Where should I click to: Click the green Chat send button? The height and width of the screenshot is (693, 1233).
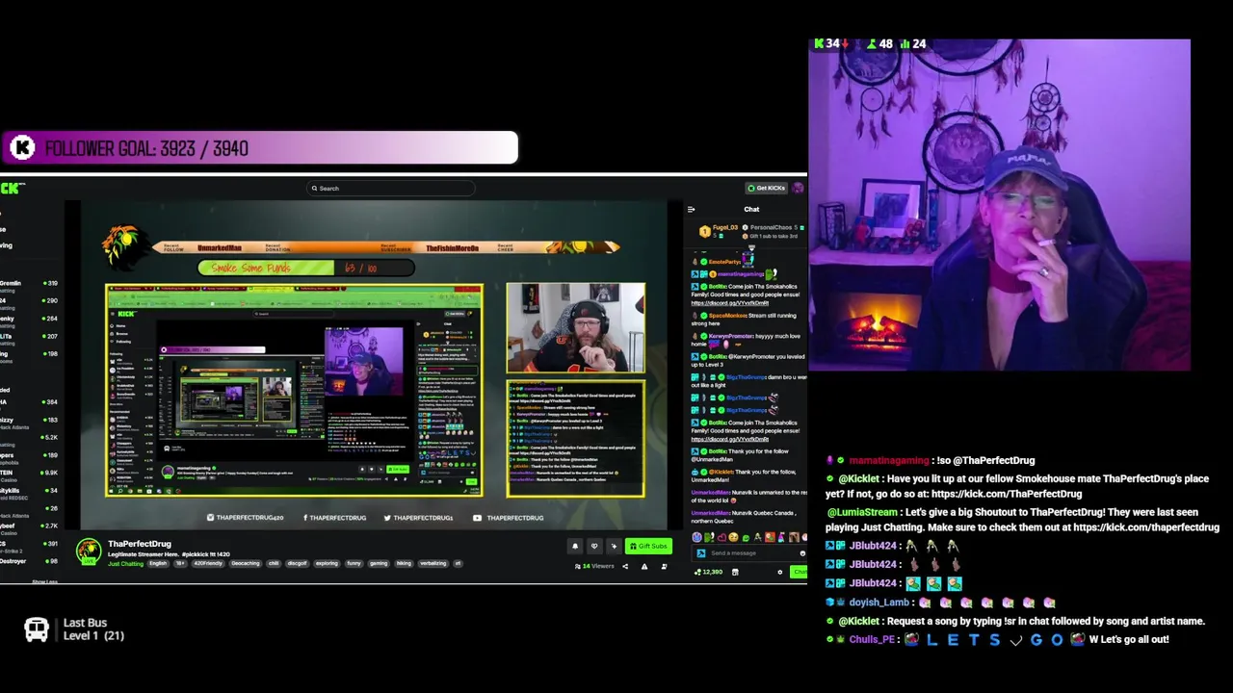click(800, 572)
